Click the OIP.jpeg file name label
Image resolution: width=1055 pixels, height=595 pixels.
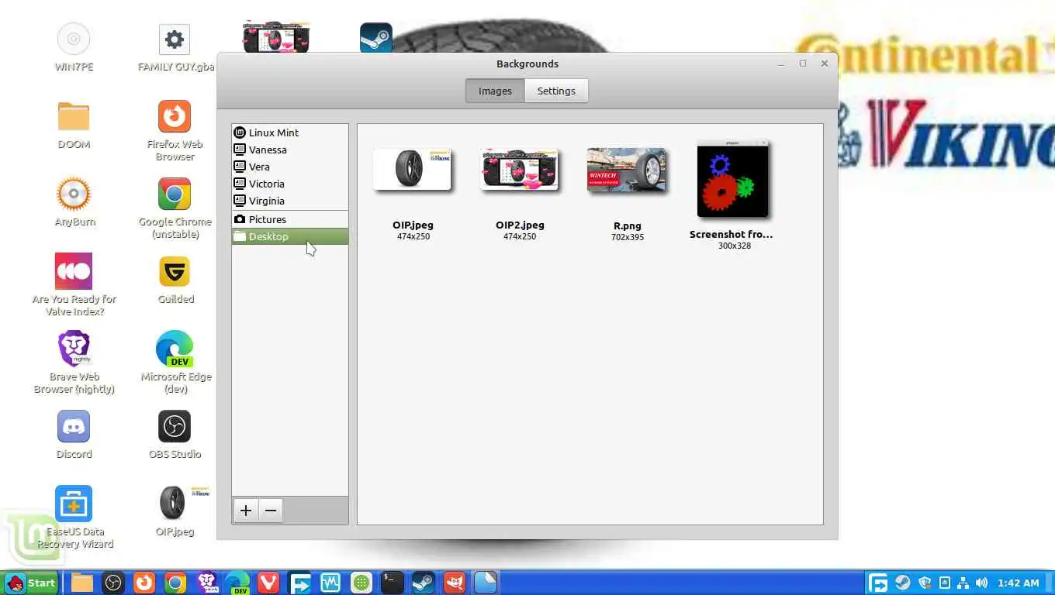click(413, 225)
